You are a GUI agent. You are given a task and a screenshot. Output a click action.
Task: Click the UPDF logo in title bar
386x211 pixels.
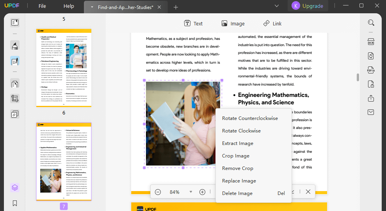tap(12, 6)
